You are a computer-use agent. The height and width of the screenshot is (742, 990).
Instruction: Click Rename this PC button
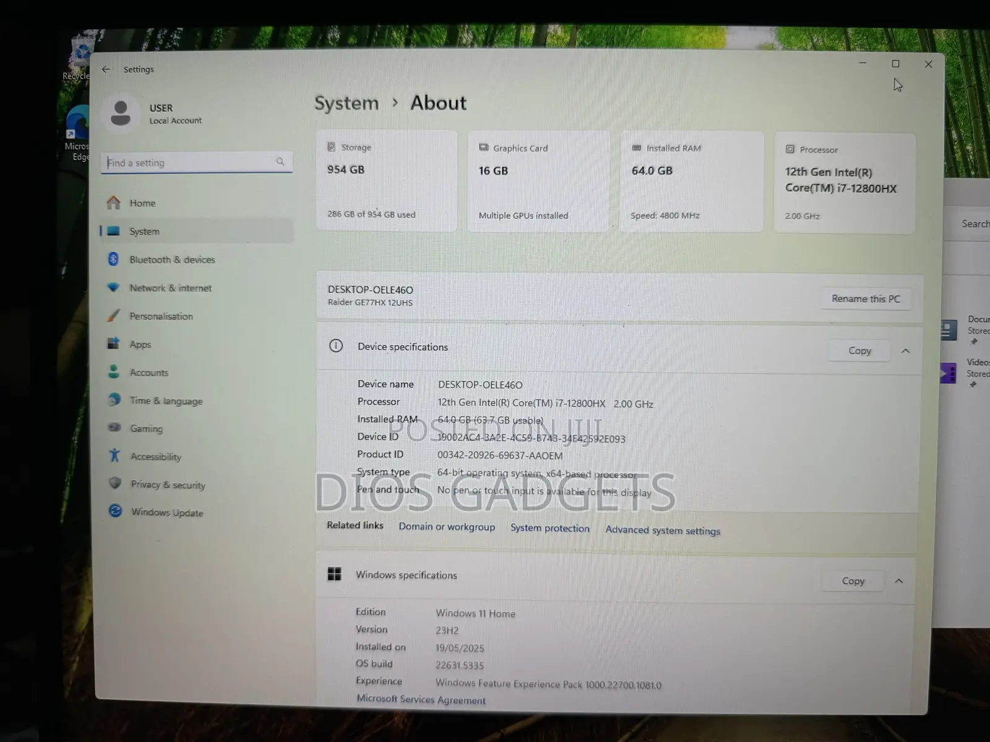click(866, 299)
